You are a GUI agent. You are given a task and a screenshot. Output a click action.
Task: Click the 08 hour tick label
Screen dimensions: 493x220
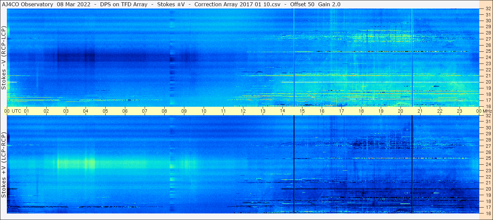pos(164,111)
